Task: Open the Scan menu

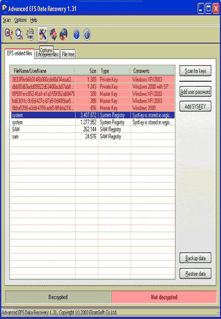Action: tap(7, 20)
